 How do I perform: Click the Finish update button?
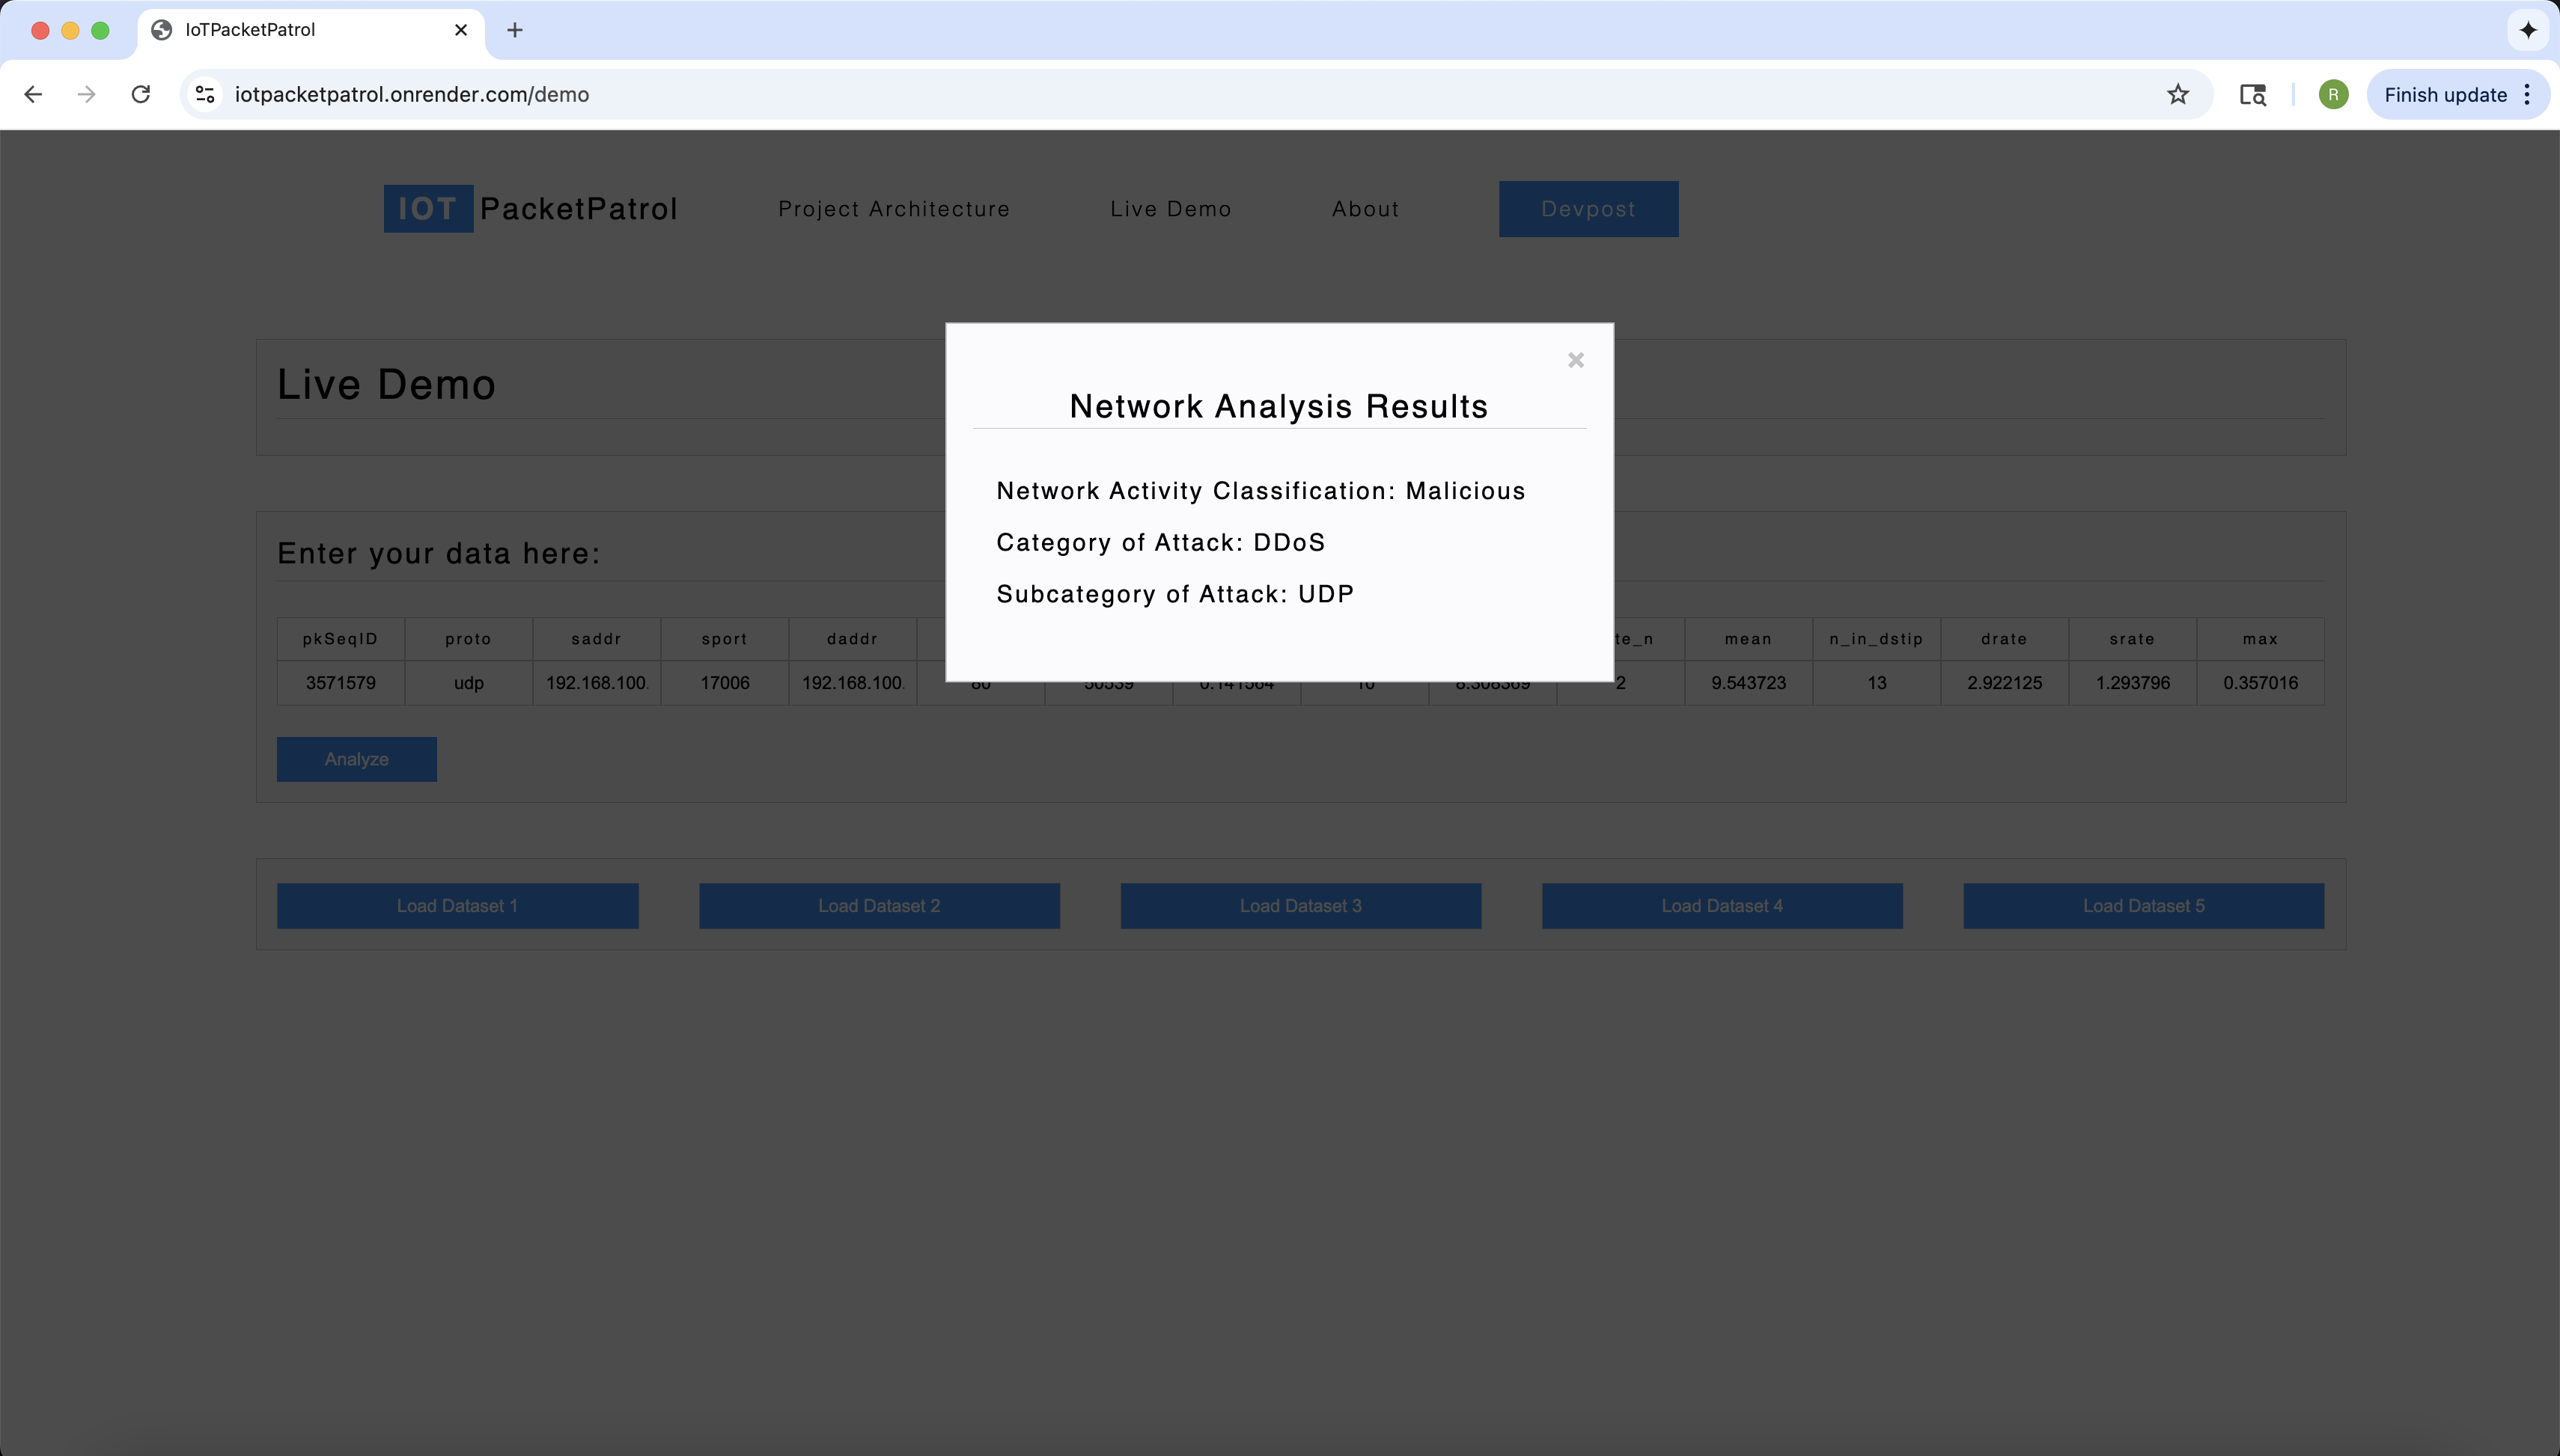click(2444, 94)
